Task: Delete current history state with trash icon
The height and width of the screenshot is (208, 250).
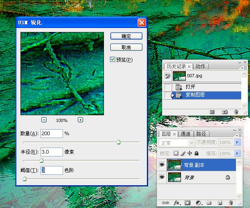Action: coord(236,112)
